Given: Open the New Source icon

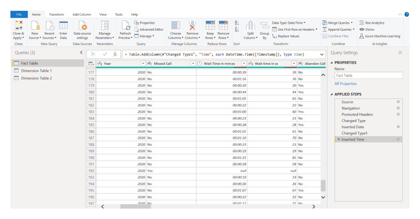Looking at the screenshot, I should click(x=35, y=25).
